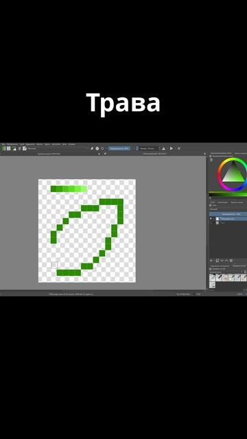Open the brush preset chooser icon
Screen dimensions: 247x439
[25, 148]
